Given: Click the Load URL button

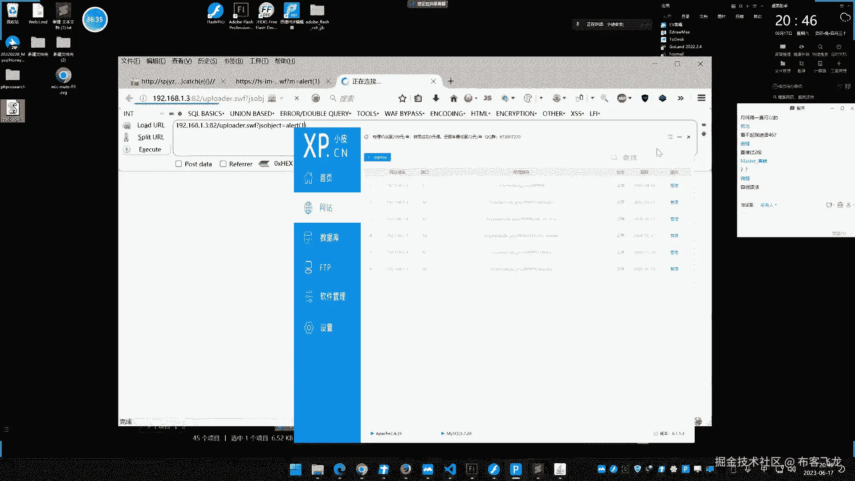Looking at the screenshot, I should [151, 125].
